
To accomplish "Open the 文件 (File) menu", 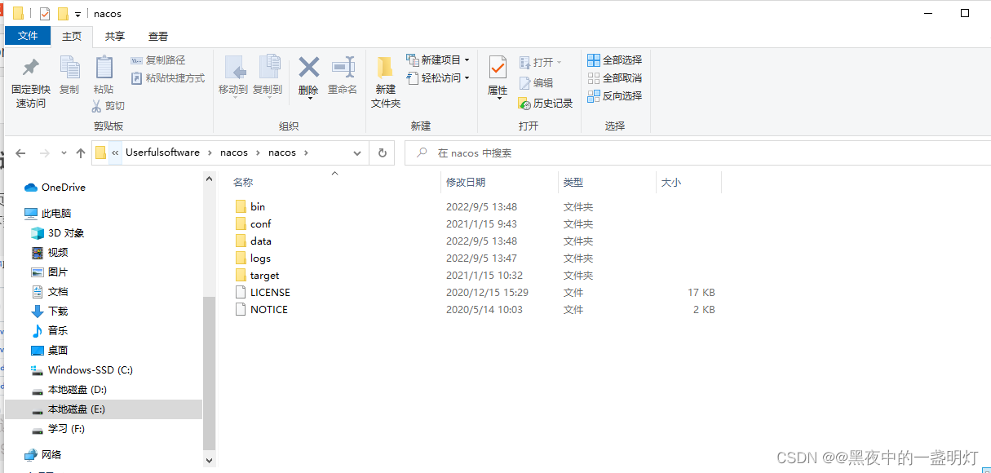I will (28, 36).
